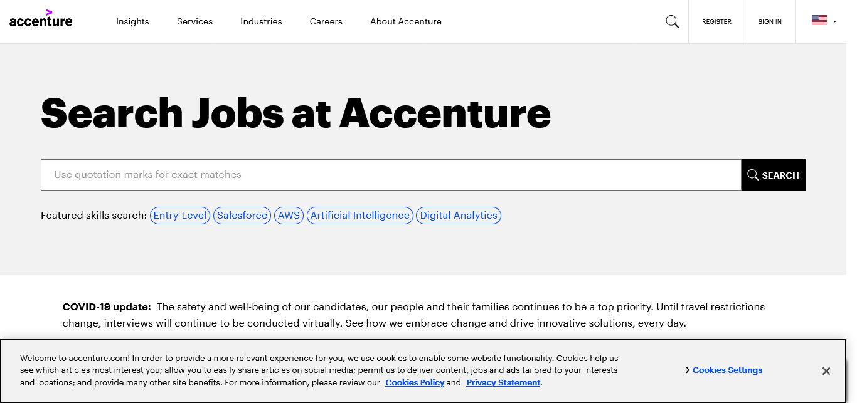Open the header search magnifier icon
This screenshot has height=403, width=857.
pyautogui.click(x=672, y=22)
